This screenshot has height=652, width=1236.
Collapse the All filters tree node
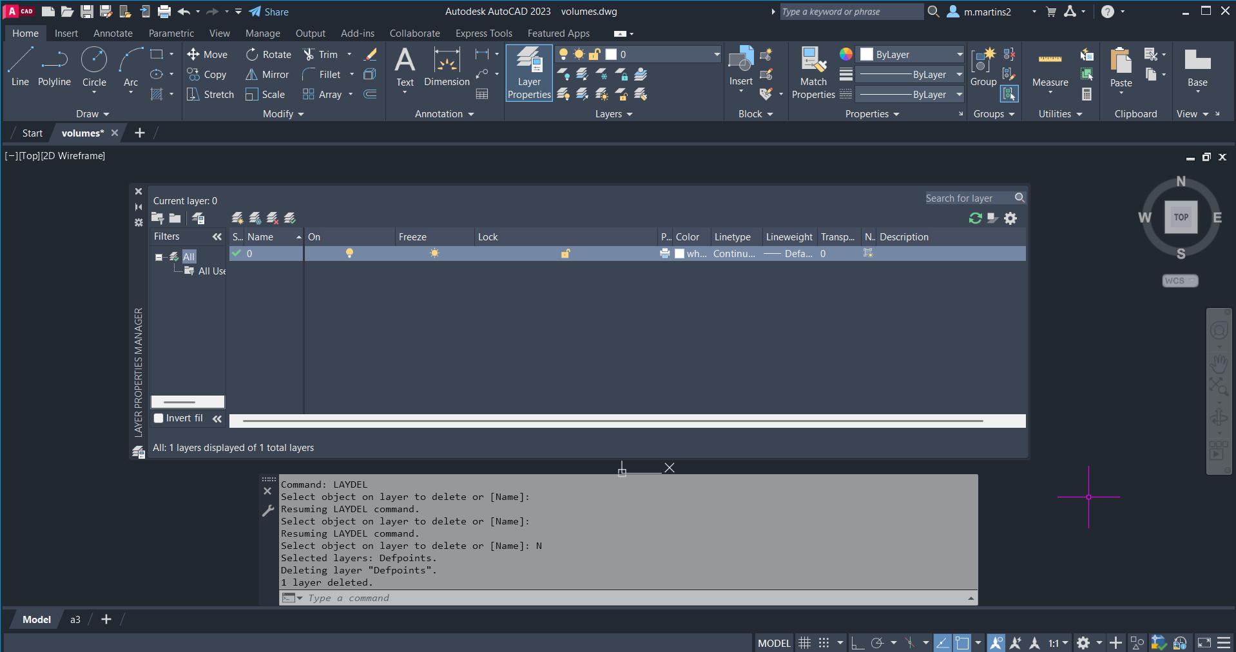click(159, 257)
